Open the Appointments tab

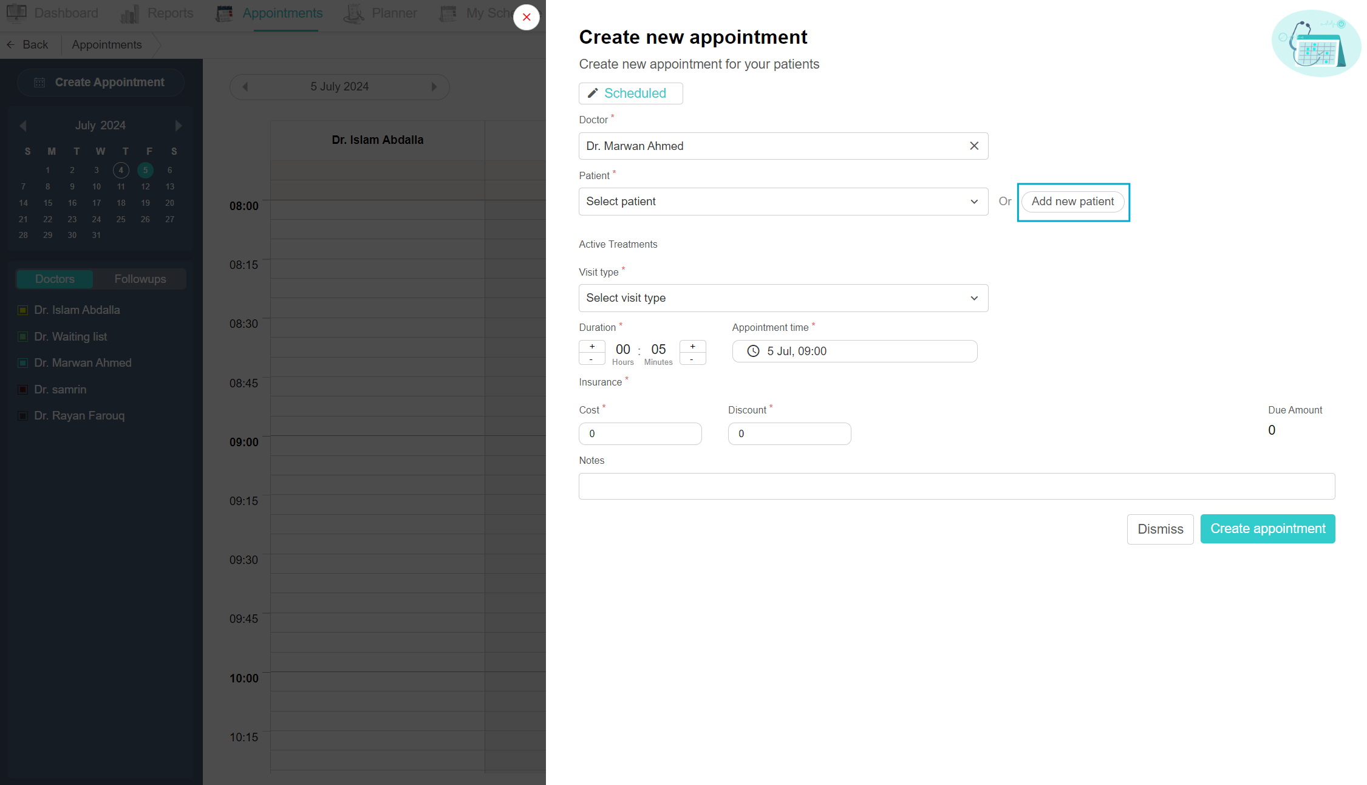tap(269, 13)
